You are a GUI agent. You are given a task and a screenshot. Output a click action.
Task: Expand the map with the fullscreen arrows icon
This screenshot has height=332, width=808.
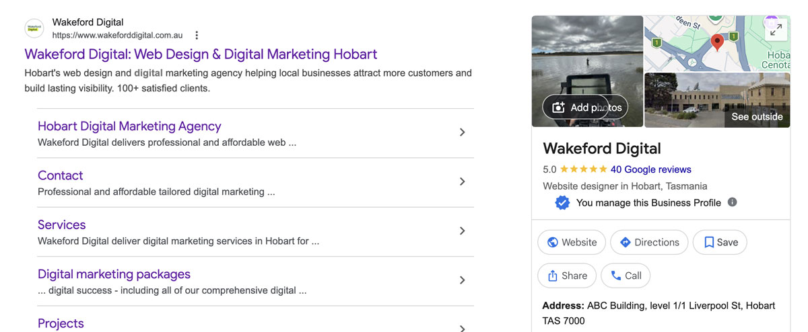776,30
